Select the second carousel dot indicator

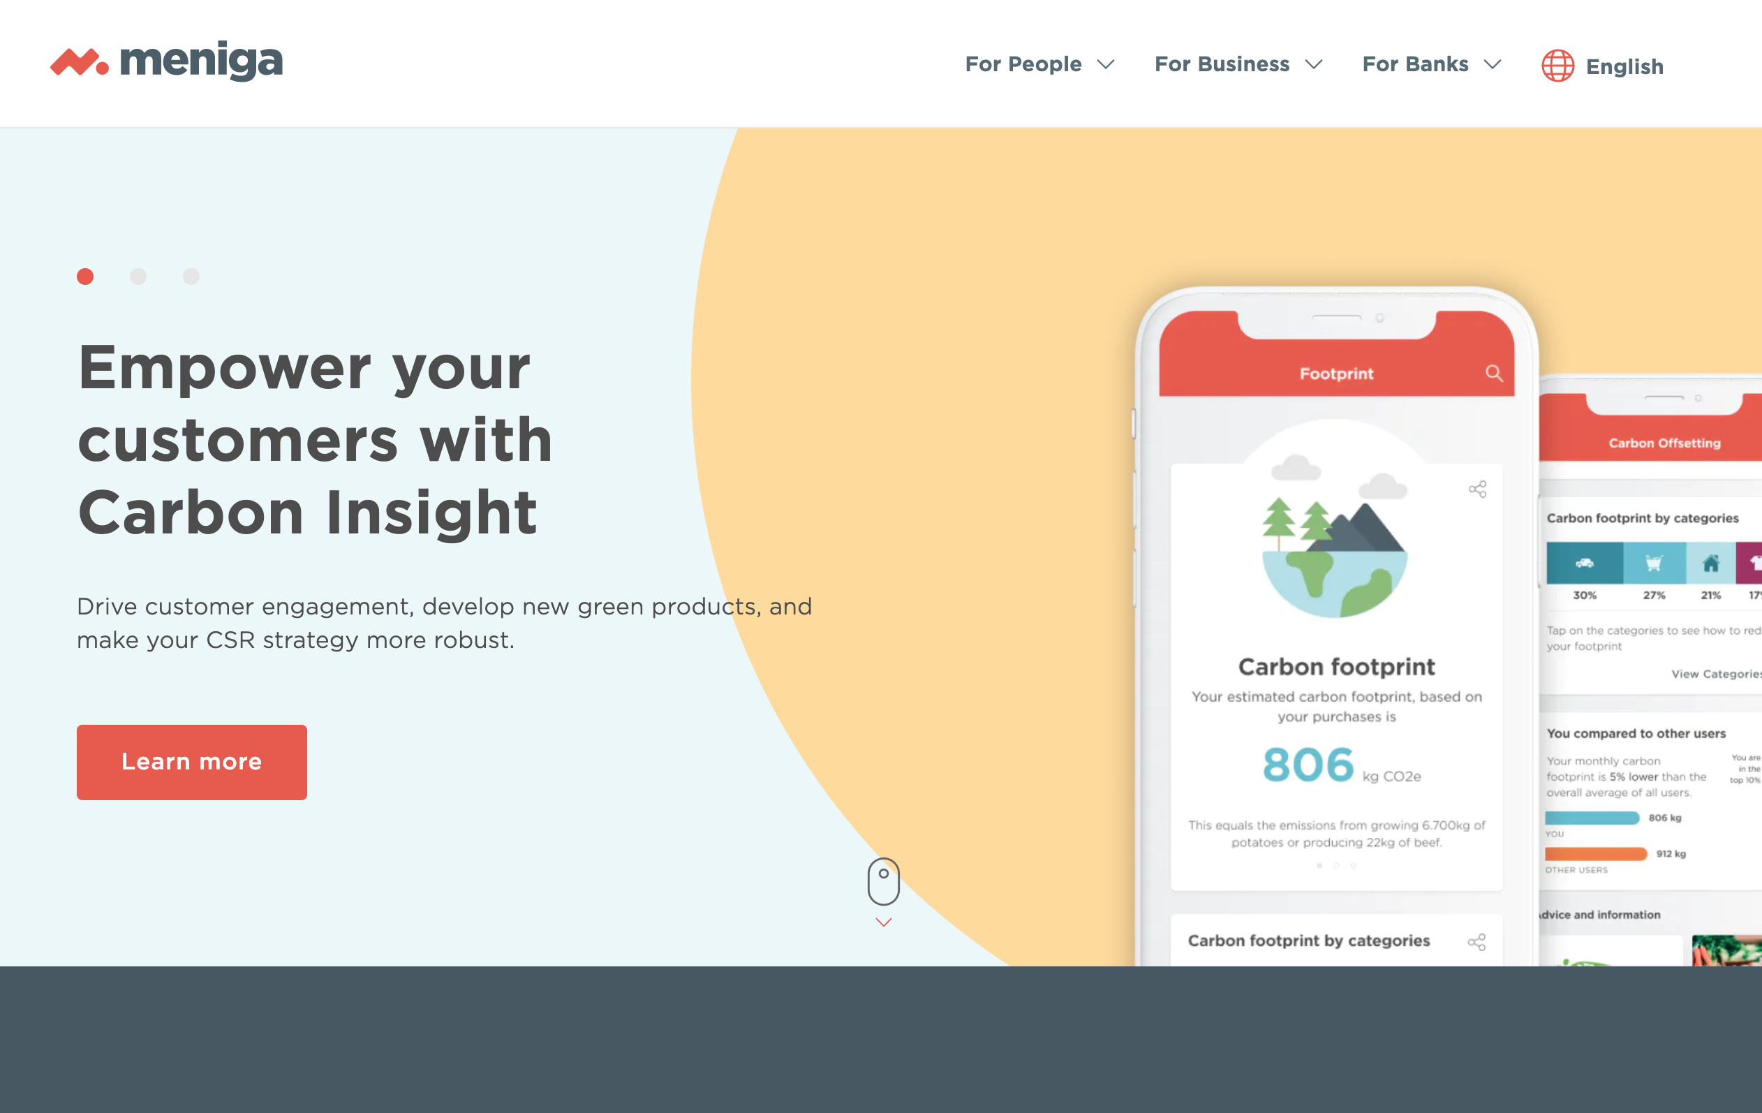[x=138, y=277]
